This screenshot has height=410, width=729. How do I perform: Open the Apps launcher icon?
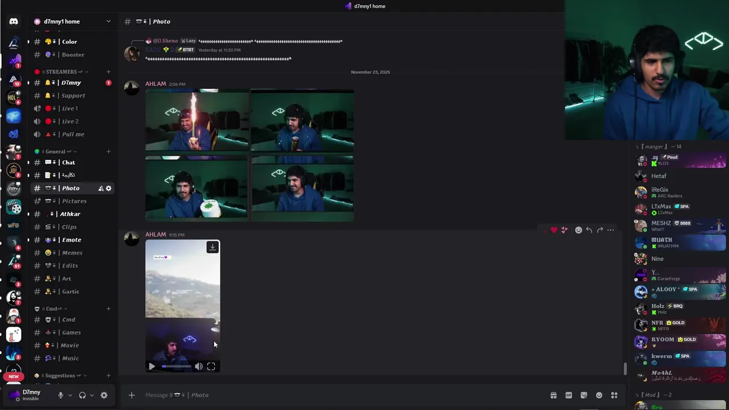coord(614,395)
